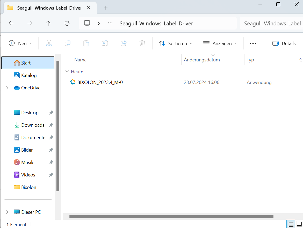Select Start in the navigation pane
303x228 pixels.
(x=28, y=63)
